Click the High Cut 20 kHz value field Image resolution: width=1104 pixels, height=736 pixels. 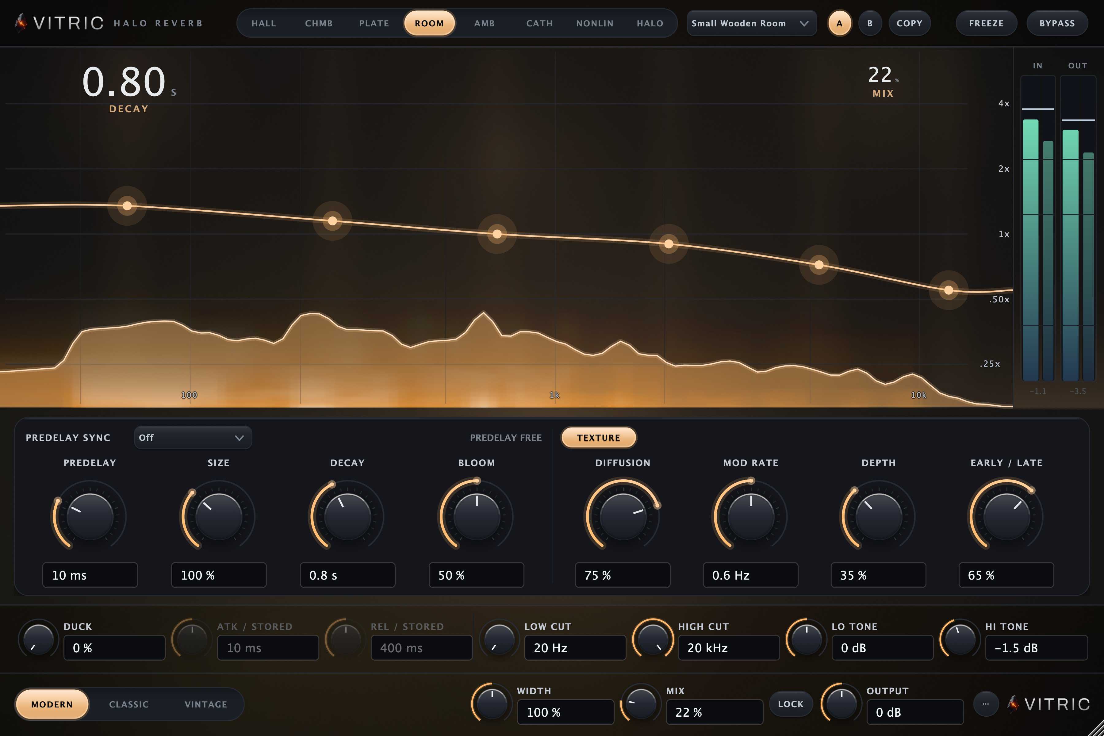coord(729,648)
